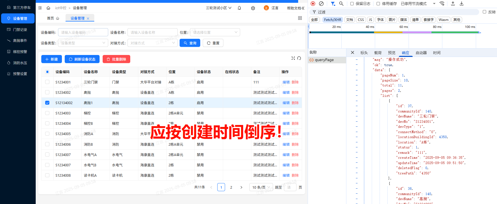
Task: Click the 设备编码 input field
Action: tap(83, 32)
